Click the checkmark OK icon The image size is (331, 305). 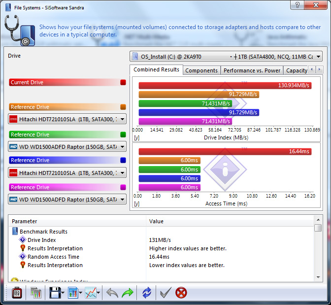click(x=165, y=293)
